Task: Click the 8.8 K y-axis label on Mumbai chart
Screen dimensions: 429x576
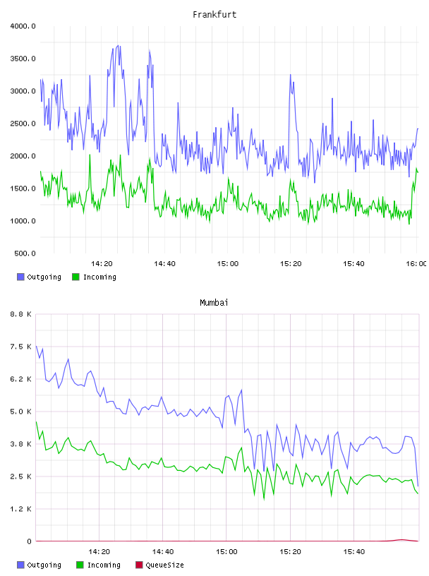Action: pyautogui.click(x=21, y=314)
